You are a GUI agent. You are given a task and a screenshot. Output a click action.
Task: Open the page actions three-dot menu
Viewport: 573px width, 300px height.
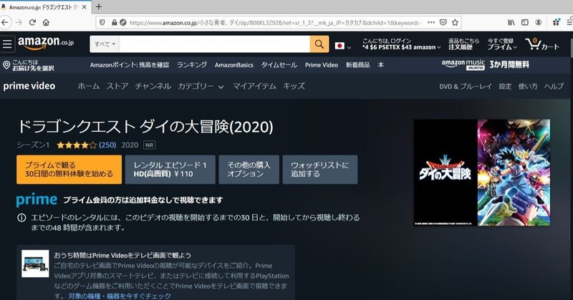[x=431, y=22]
